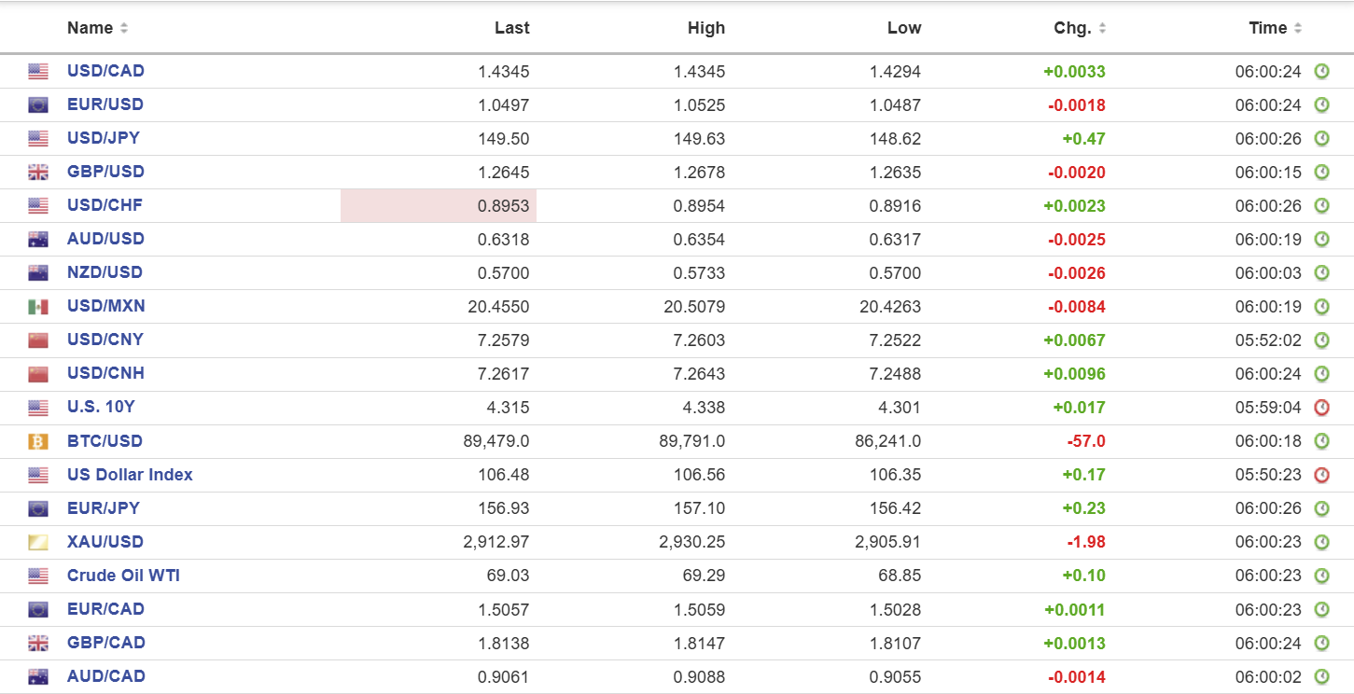The height and width of the screenshot is (694, 1354).
Task: Click the China flag icon beside USD/CNY
Action: (38, 340)
